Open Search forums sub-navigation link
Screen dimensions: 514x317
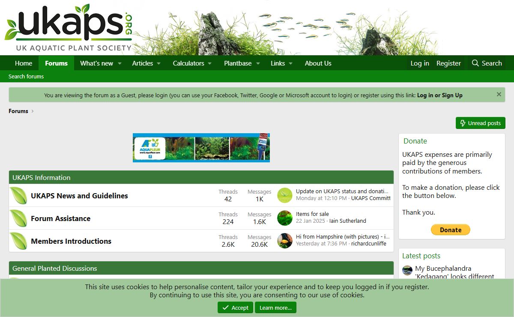coord(26,76)
